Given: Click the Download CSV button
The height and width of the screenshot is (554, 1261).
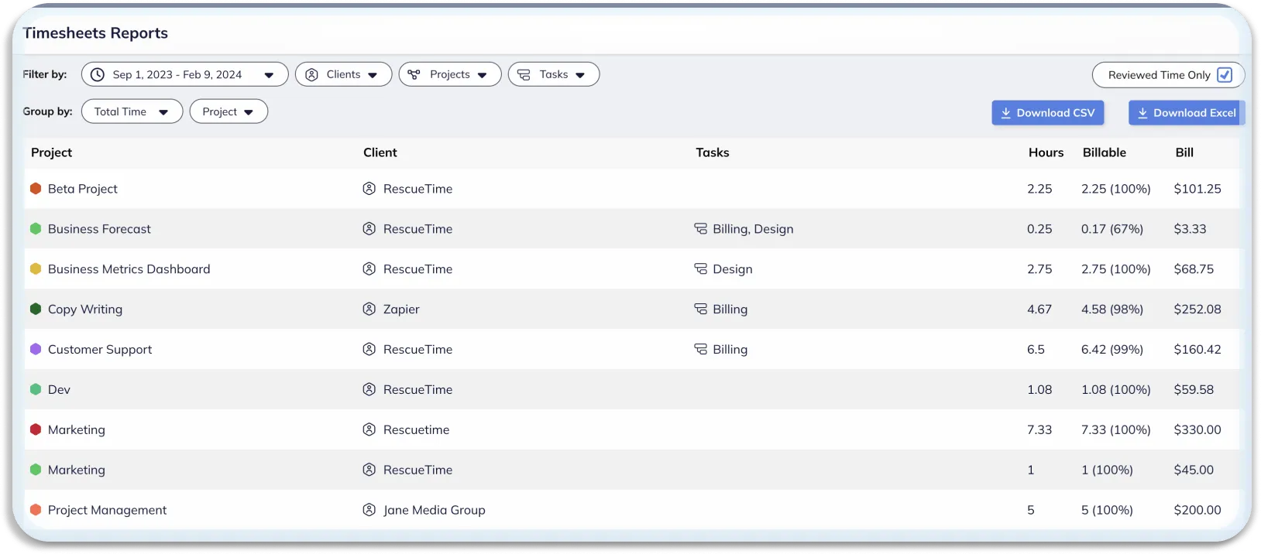Looking at the screenshot, I should tap(1048, 113).
